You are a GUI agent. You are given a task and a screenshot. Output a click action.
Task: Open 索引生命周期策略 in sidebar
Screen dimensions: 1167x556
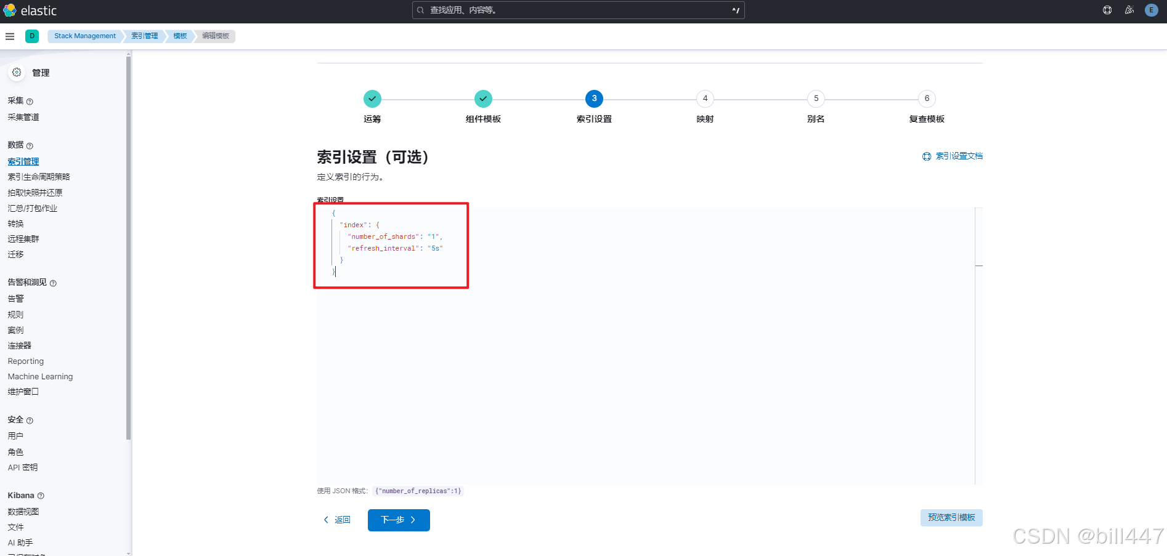tap(39, 177)
